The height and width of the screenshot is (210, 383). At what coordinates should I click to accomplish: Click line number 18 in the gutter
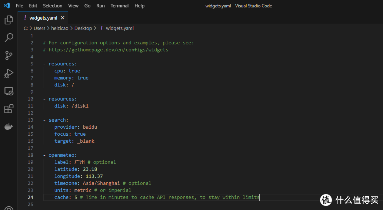[x=30, y=155]
